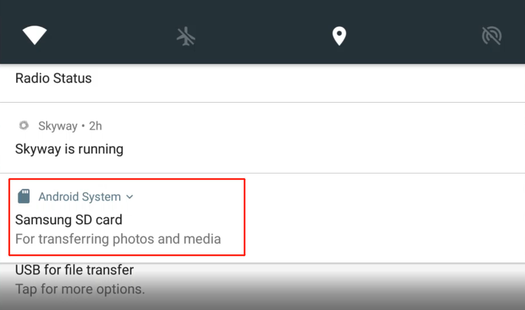
Task: Click the 2h timestamp on Skyway
Action: point(95,126)
